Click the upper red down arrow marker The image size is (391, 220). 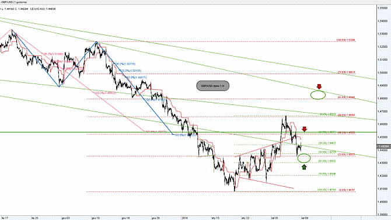319,86
